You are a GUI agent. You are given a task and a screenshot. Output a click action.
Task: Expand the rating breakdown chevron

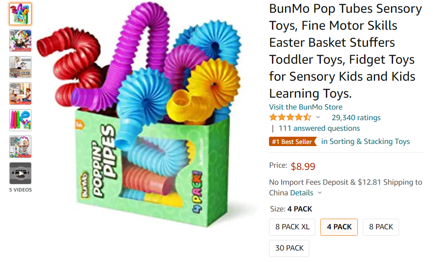coord(318,117)
